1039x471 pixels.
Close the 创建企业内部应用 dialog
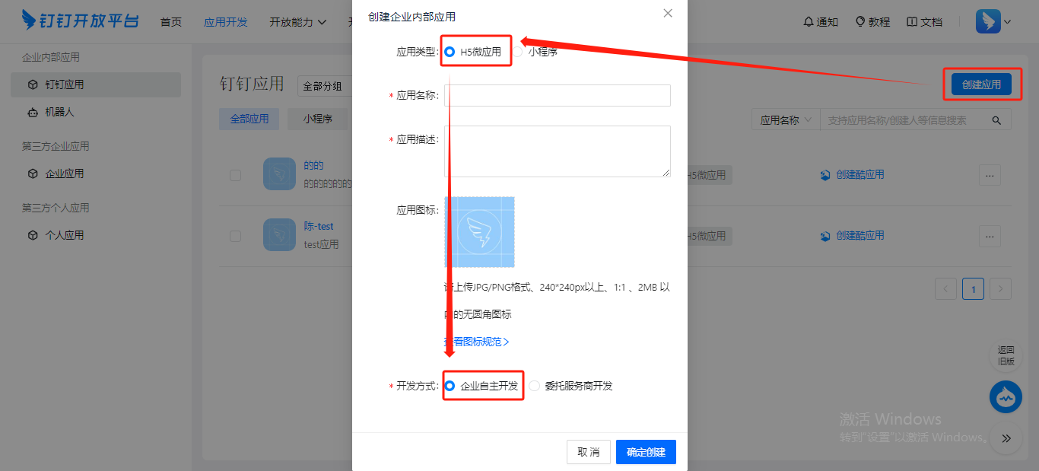click(668, 13)
